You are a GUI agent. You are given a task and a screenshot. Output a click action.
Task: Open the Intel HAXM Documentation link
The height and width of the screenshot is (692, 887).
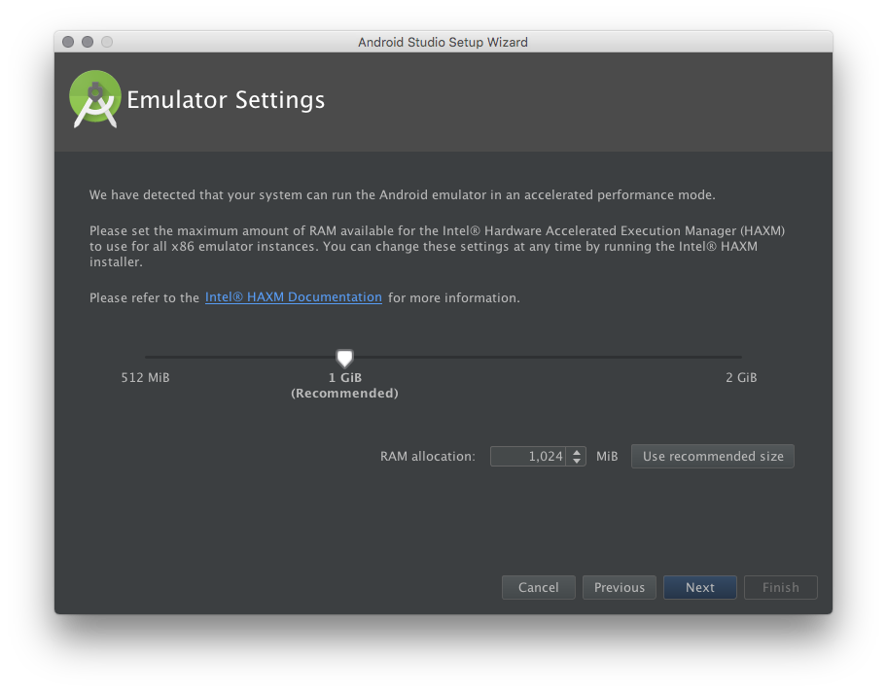tap(293, 297)
